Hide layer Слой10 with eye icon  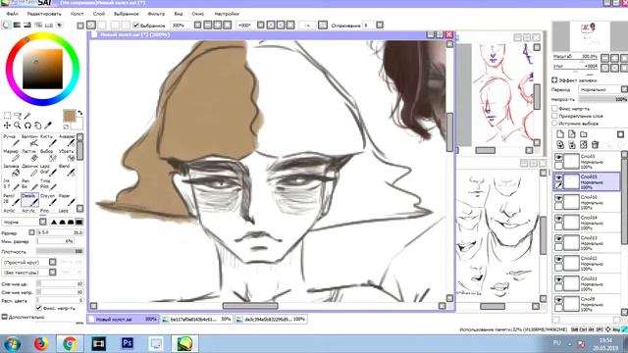(558, 198)
